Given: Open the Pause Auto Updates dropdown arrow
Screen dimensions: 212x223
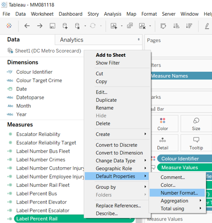Looking at the screenshot, I should coord(85,26).
